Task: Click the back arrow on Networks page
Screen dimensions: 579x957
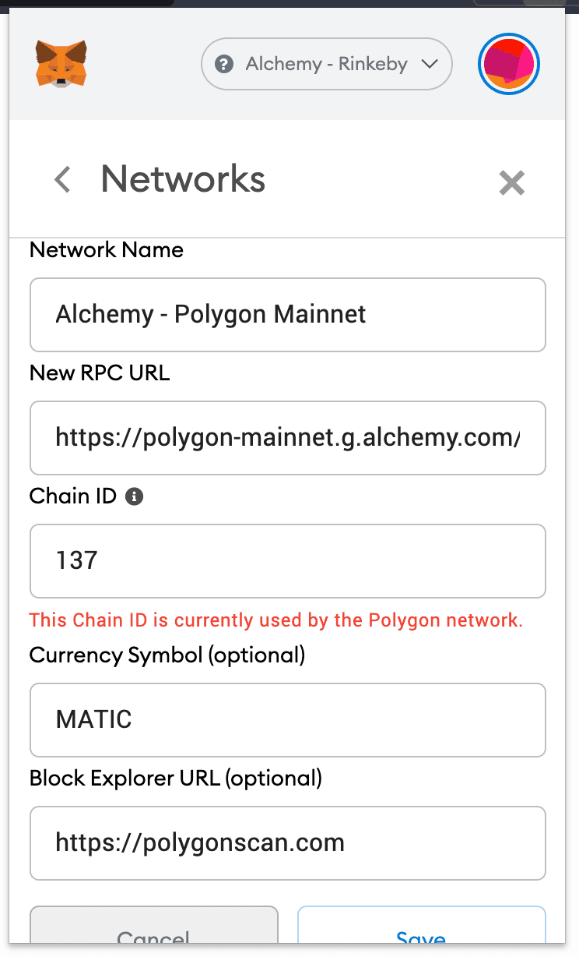Action: point(61,179)
